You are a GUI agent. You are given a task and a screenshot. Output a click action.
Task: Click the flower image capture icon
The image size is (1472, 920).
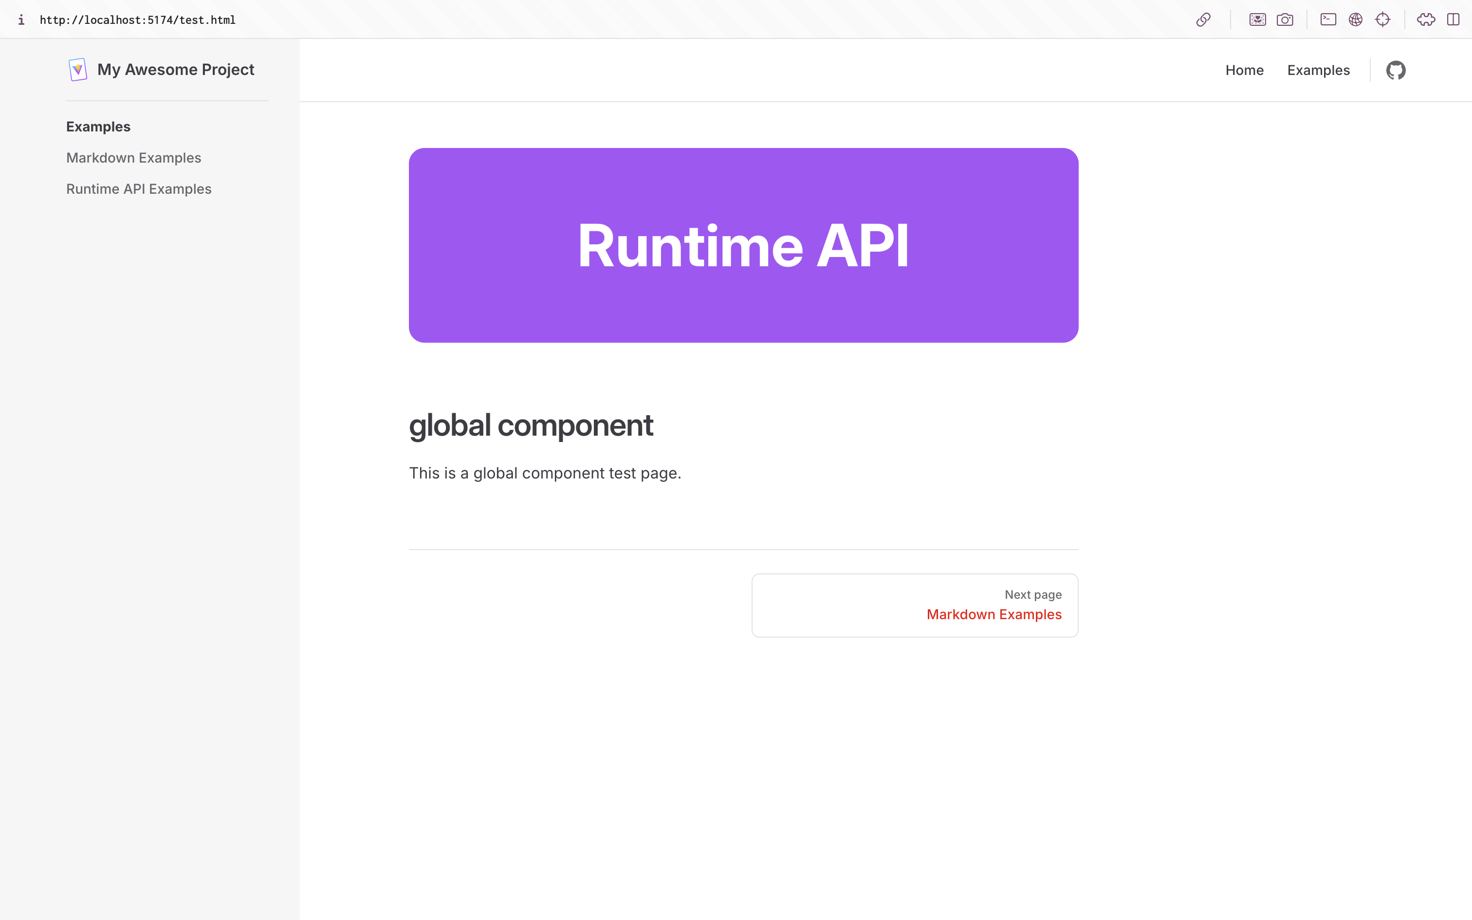click(x=1257, y=19)
